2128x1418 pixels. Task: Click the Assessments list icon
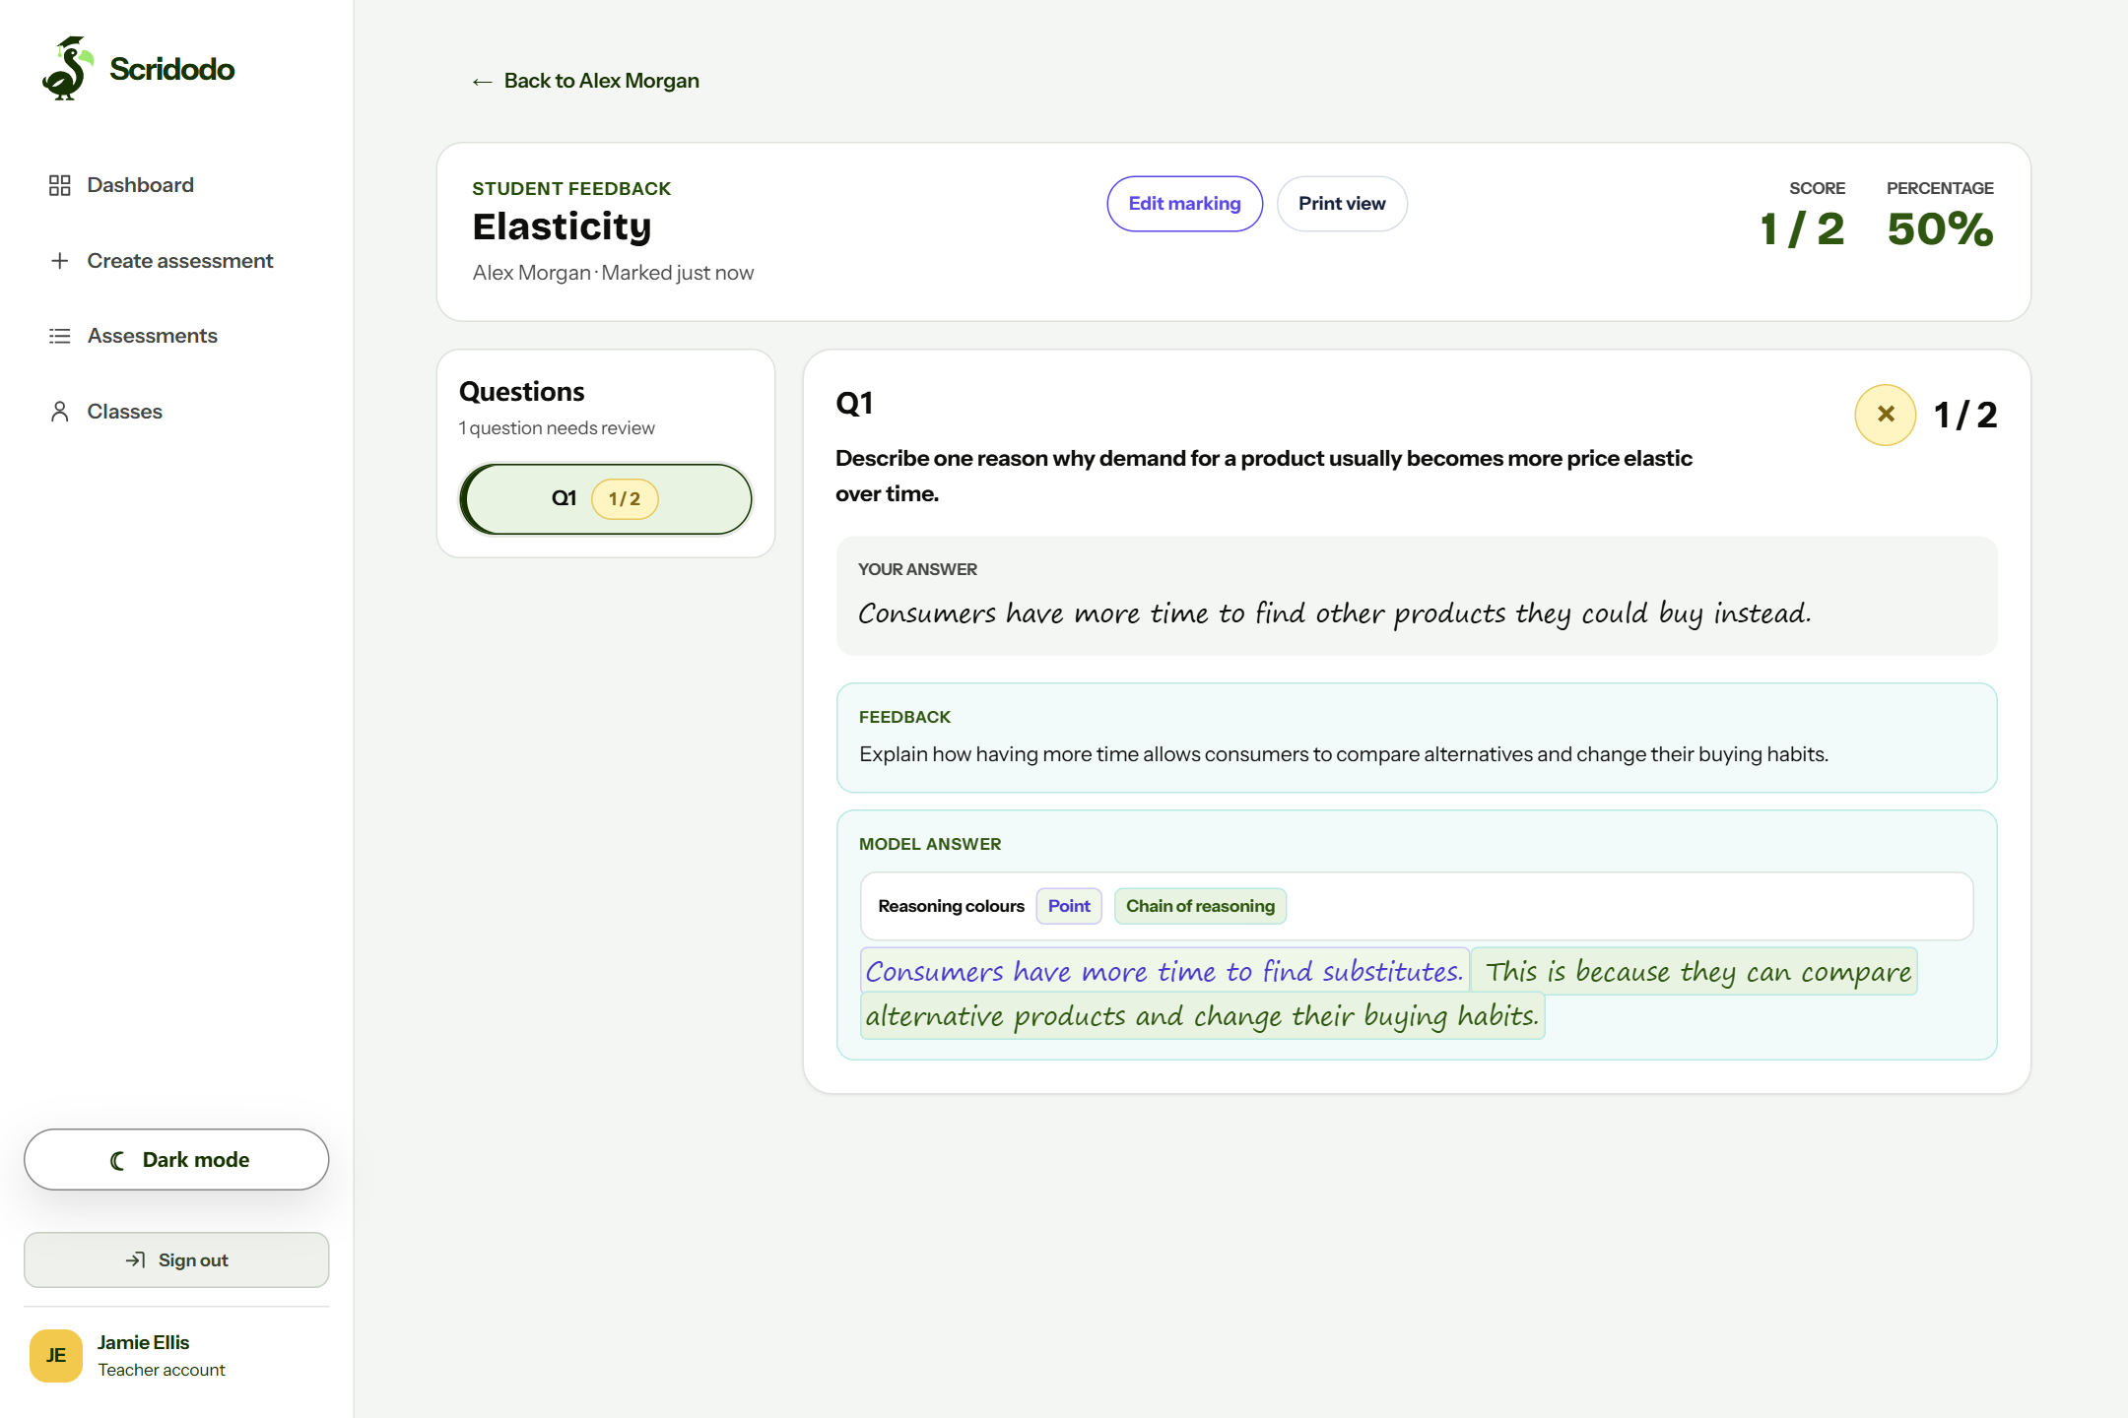[x=60, y=336]
